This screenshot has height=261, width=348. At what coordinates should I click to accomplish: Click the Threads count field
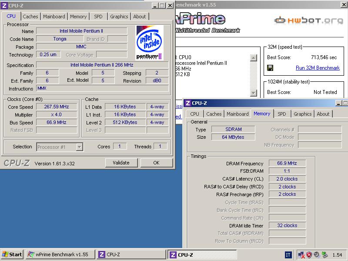click(x=160, y=147)
